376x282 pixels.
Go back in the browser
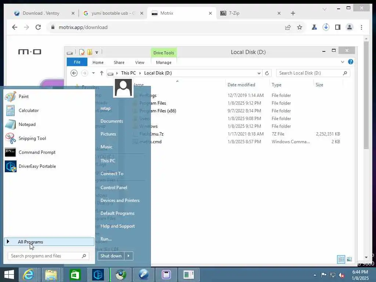(15, 27)
